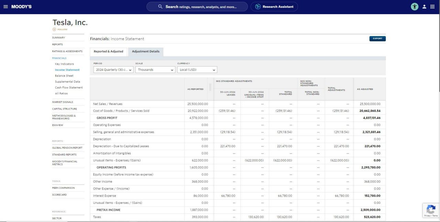The height and width of the screenshot is (222, 440).
Task: Open Balance Sheet page
Action: pyautogui.click(x=64, y=76)
